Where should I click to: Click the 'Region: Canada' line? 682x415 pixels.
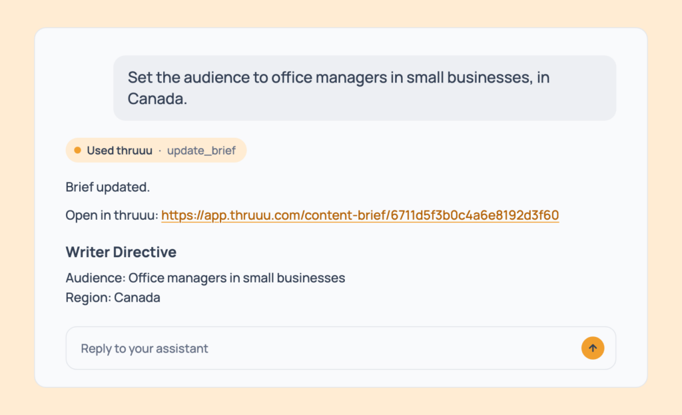coord(113,298)
